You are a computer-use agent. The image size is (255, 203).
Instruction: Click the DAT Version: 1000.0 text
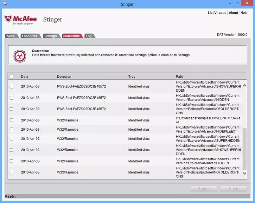coord(232,35)
